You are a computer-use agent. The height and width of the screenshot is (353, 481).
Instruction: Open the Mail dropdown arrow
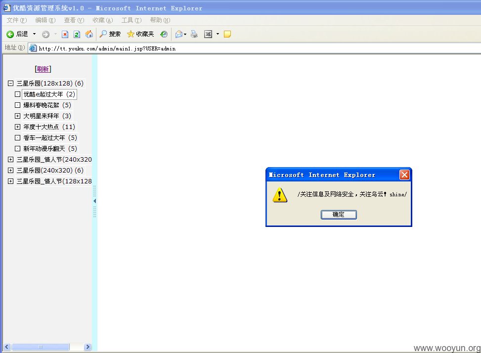pyautogui.click(x=185, y=34)
